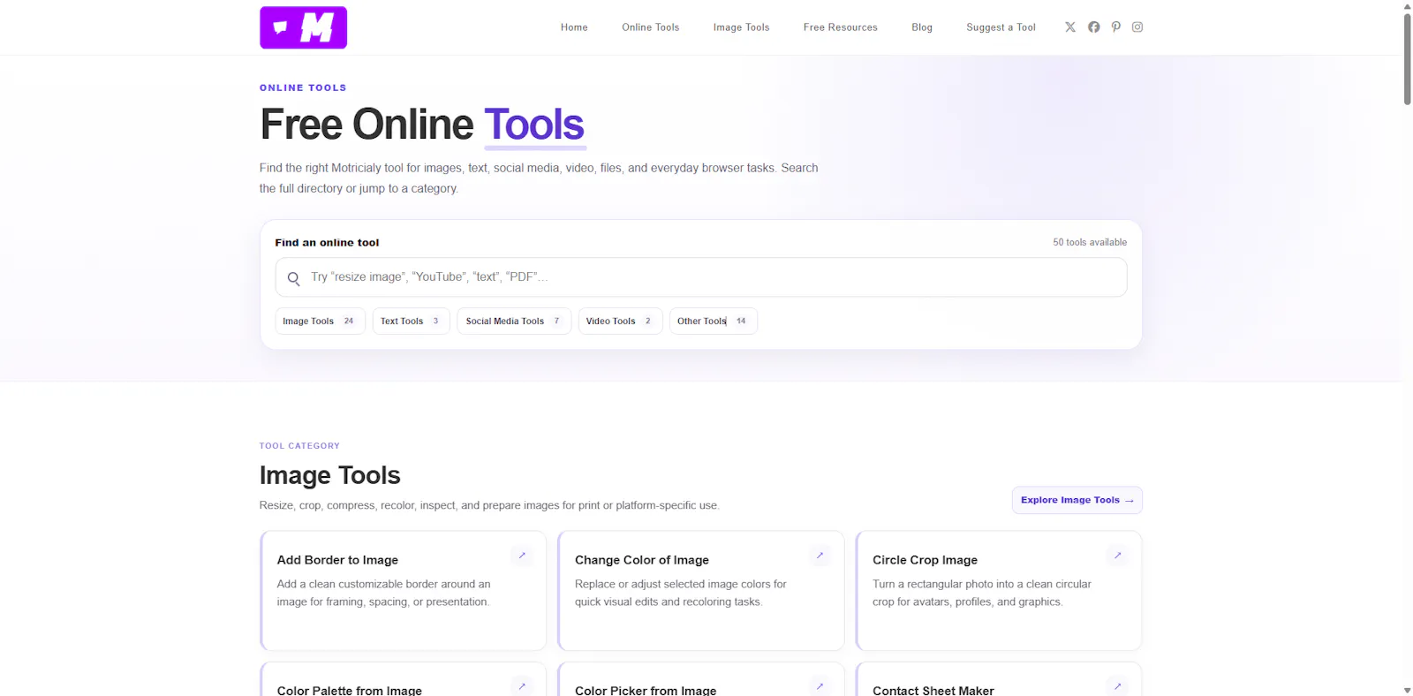Click the "Find the right Motricialy tool" paragraph
The image size is (1413, 696).
(x=539, y=178)
